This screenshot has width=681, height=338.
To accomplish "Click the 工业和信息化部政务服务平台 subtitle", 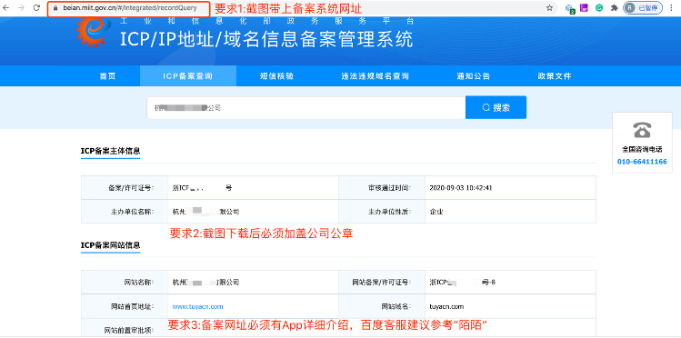I will pyautogui.click(x=267, y=21).
